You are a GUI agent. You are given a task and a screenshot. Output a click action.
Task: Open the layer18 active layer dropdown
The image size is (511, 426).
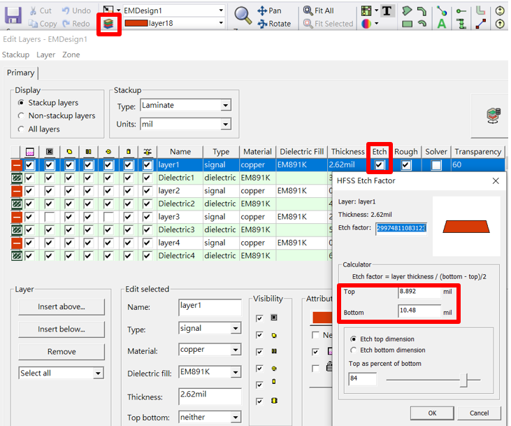(x=221, y=23)
